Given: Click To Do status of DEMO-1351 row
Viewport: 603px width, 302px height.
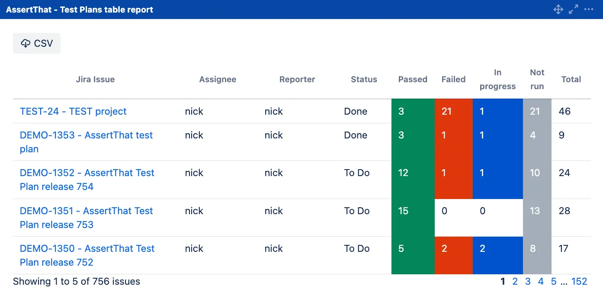Looking at the screenshot, I should coord(357,211).
